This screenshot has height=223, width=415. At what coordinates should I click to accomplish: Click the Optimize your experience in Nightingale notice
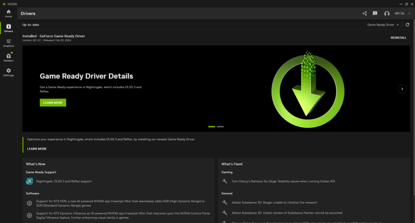click(111, 139)
